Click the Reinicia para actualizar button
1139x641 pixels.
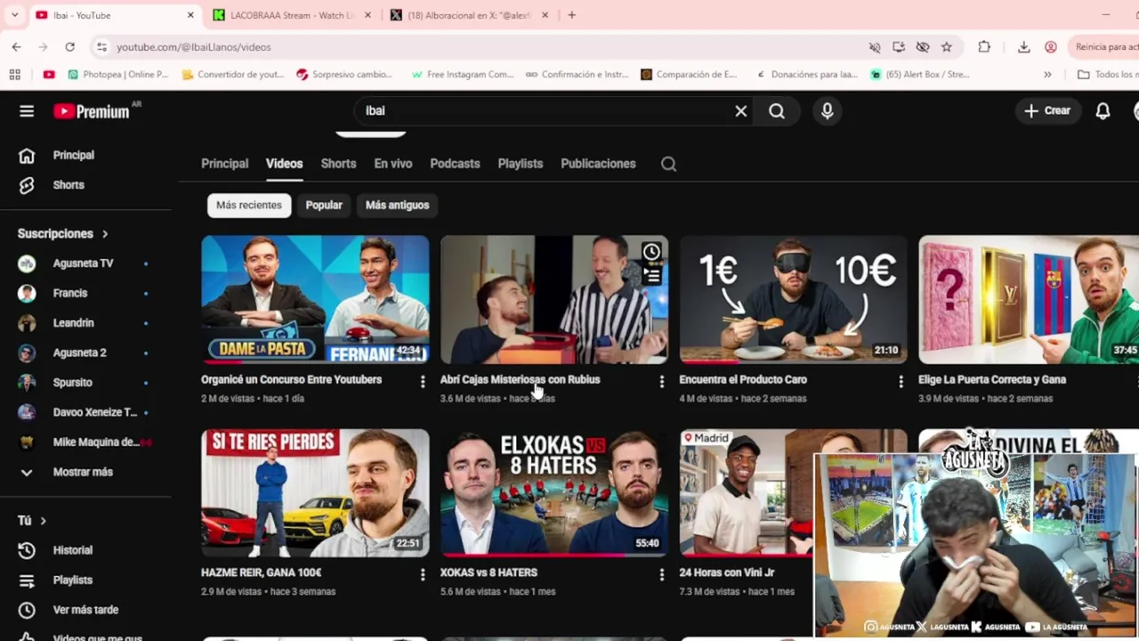click(1104, 46)
